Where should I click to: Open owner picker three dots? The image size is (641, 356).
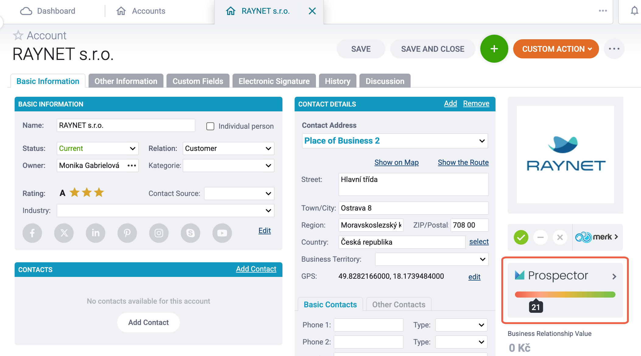coord(132,166)
